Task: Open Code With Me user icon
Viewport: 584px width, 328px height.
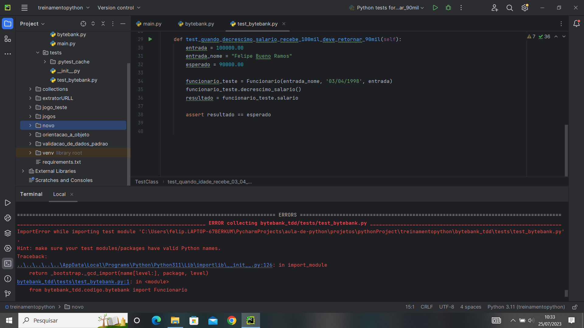Action: click(x=495, y=8)
